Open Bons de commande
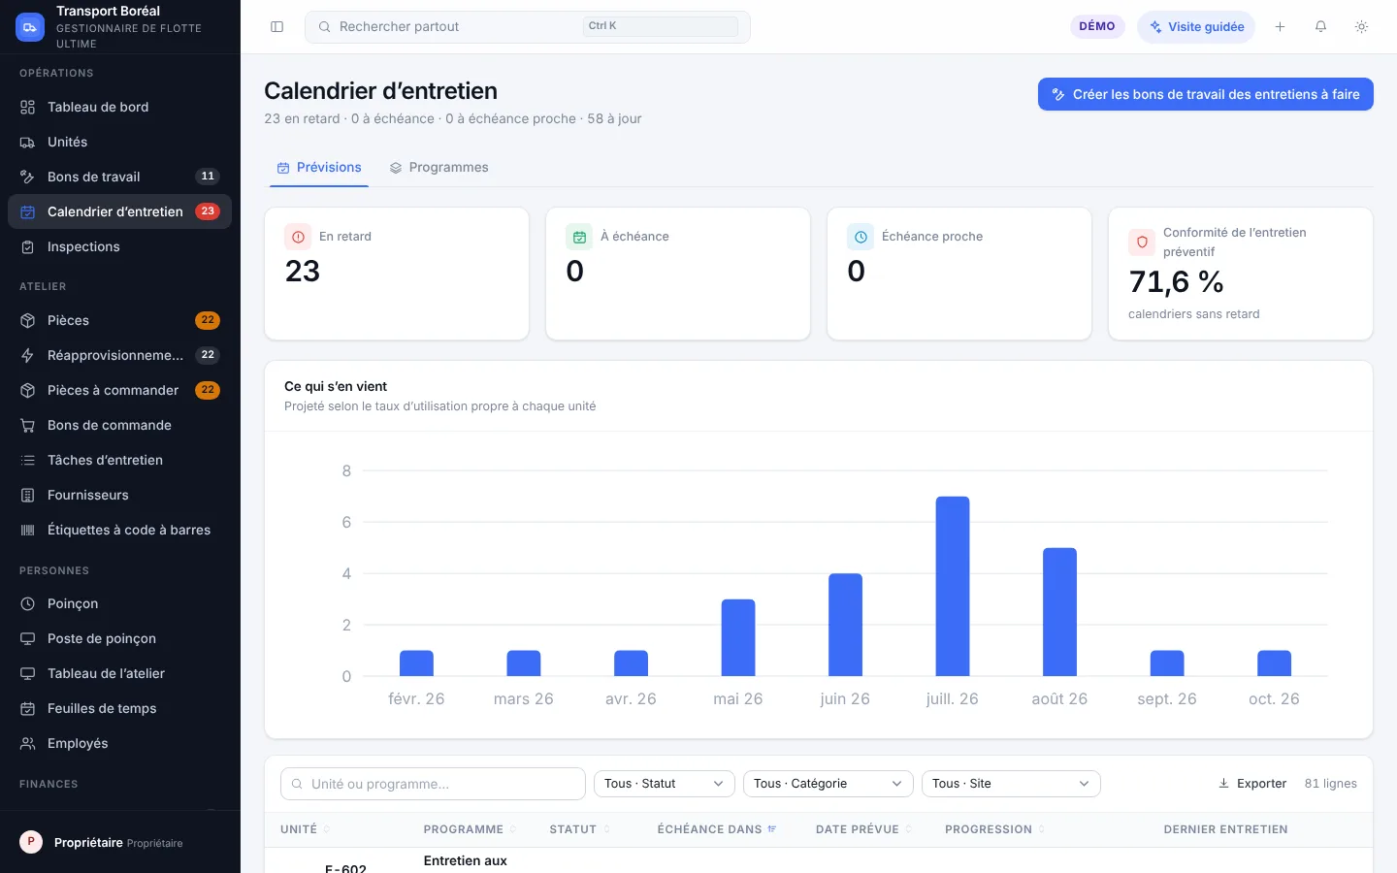1397x873 pixels. 119,425
